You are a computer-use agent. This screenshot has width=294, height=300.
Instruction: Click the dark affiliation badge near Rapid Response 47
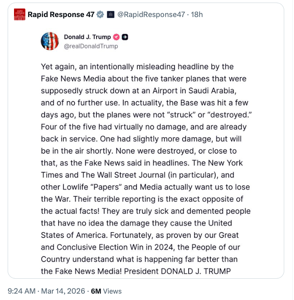pyautogui.click(x=110, y=14)
